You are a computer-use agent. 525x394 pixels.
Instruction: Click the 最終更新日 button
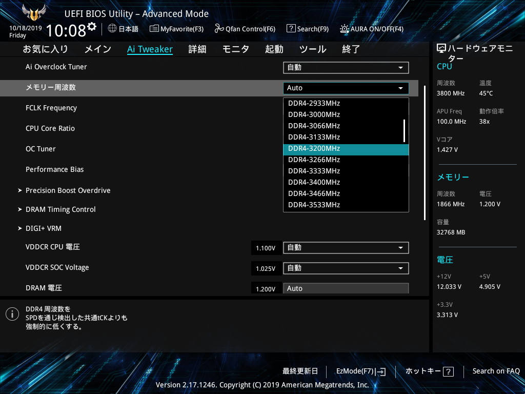click(x=300, y=371)
